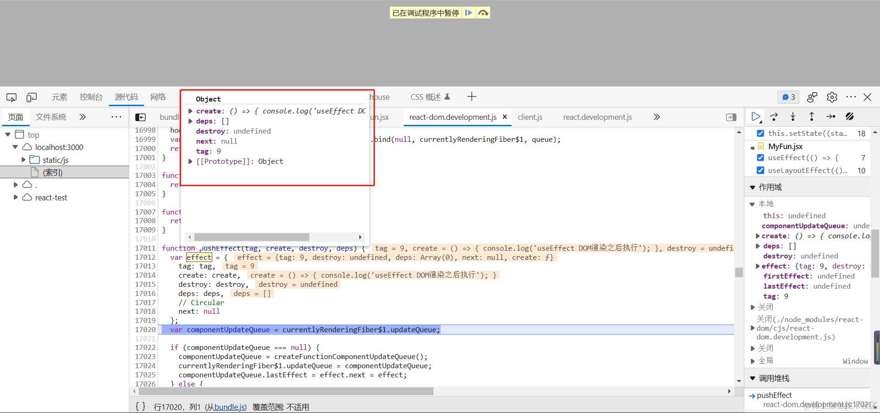Click the code editor vertical scrollbar thumb
This screenshot has width=880, height=413.
pos(739,272)
